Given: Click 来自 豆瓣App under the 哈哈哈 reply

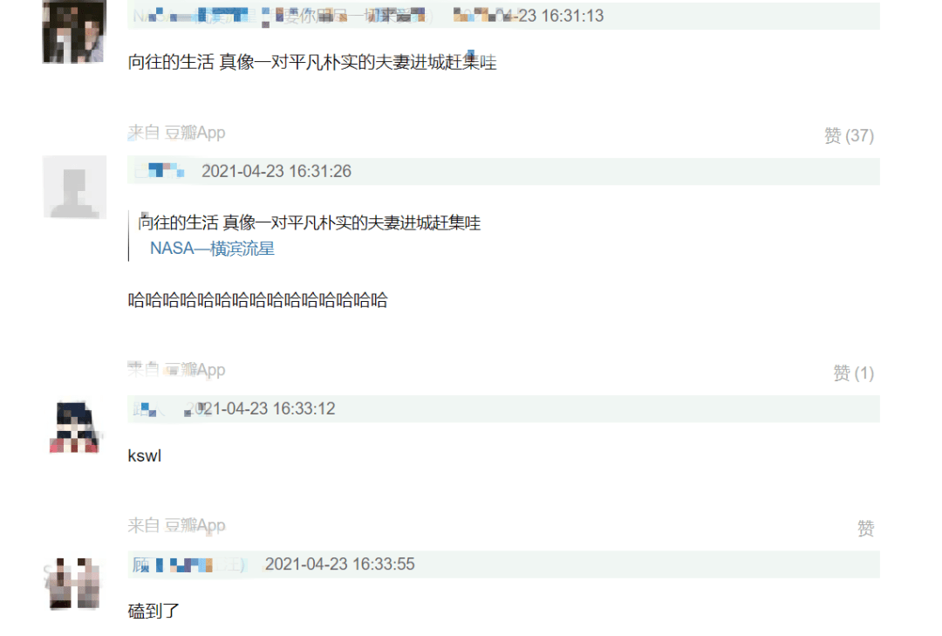Looking at the screenshot, I should (176, 370).
